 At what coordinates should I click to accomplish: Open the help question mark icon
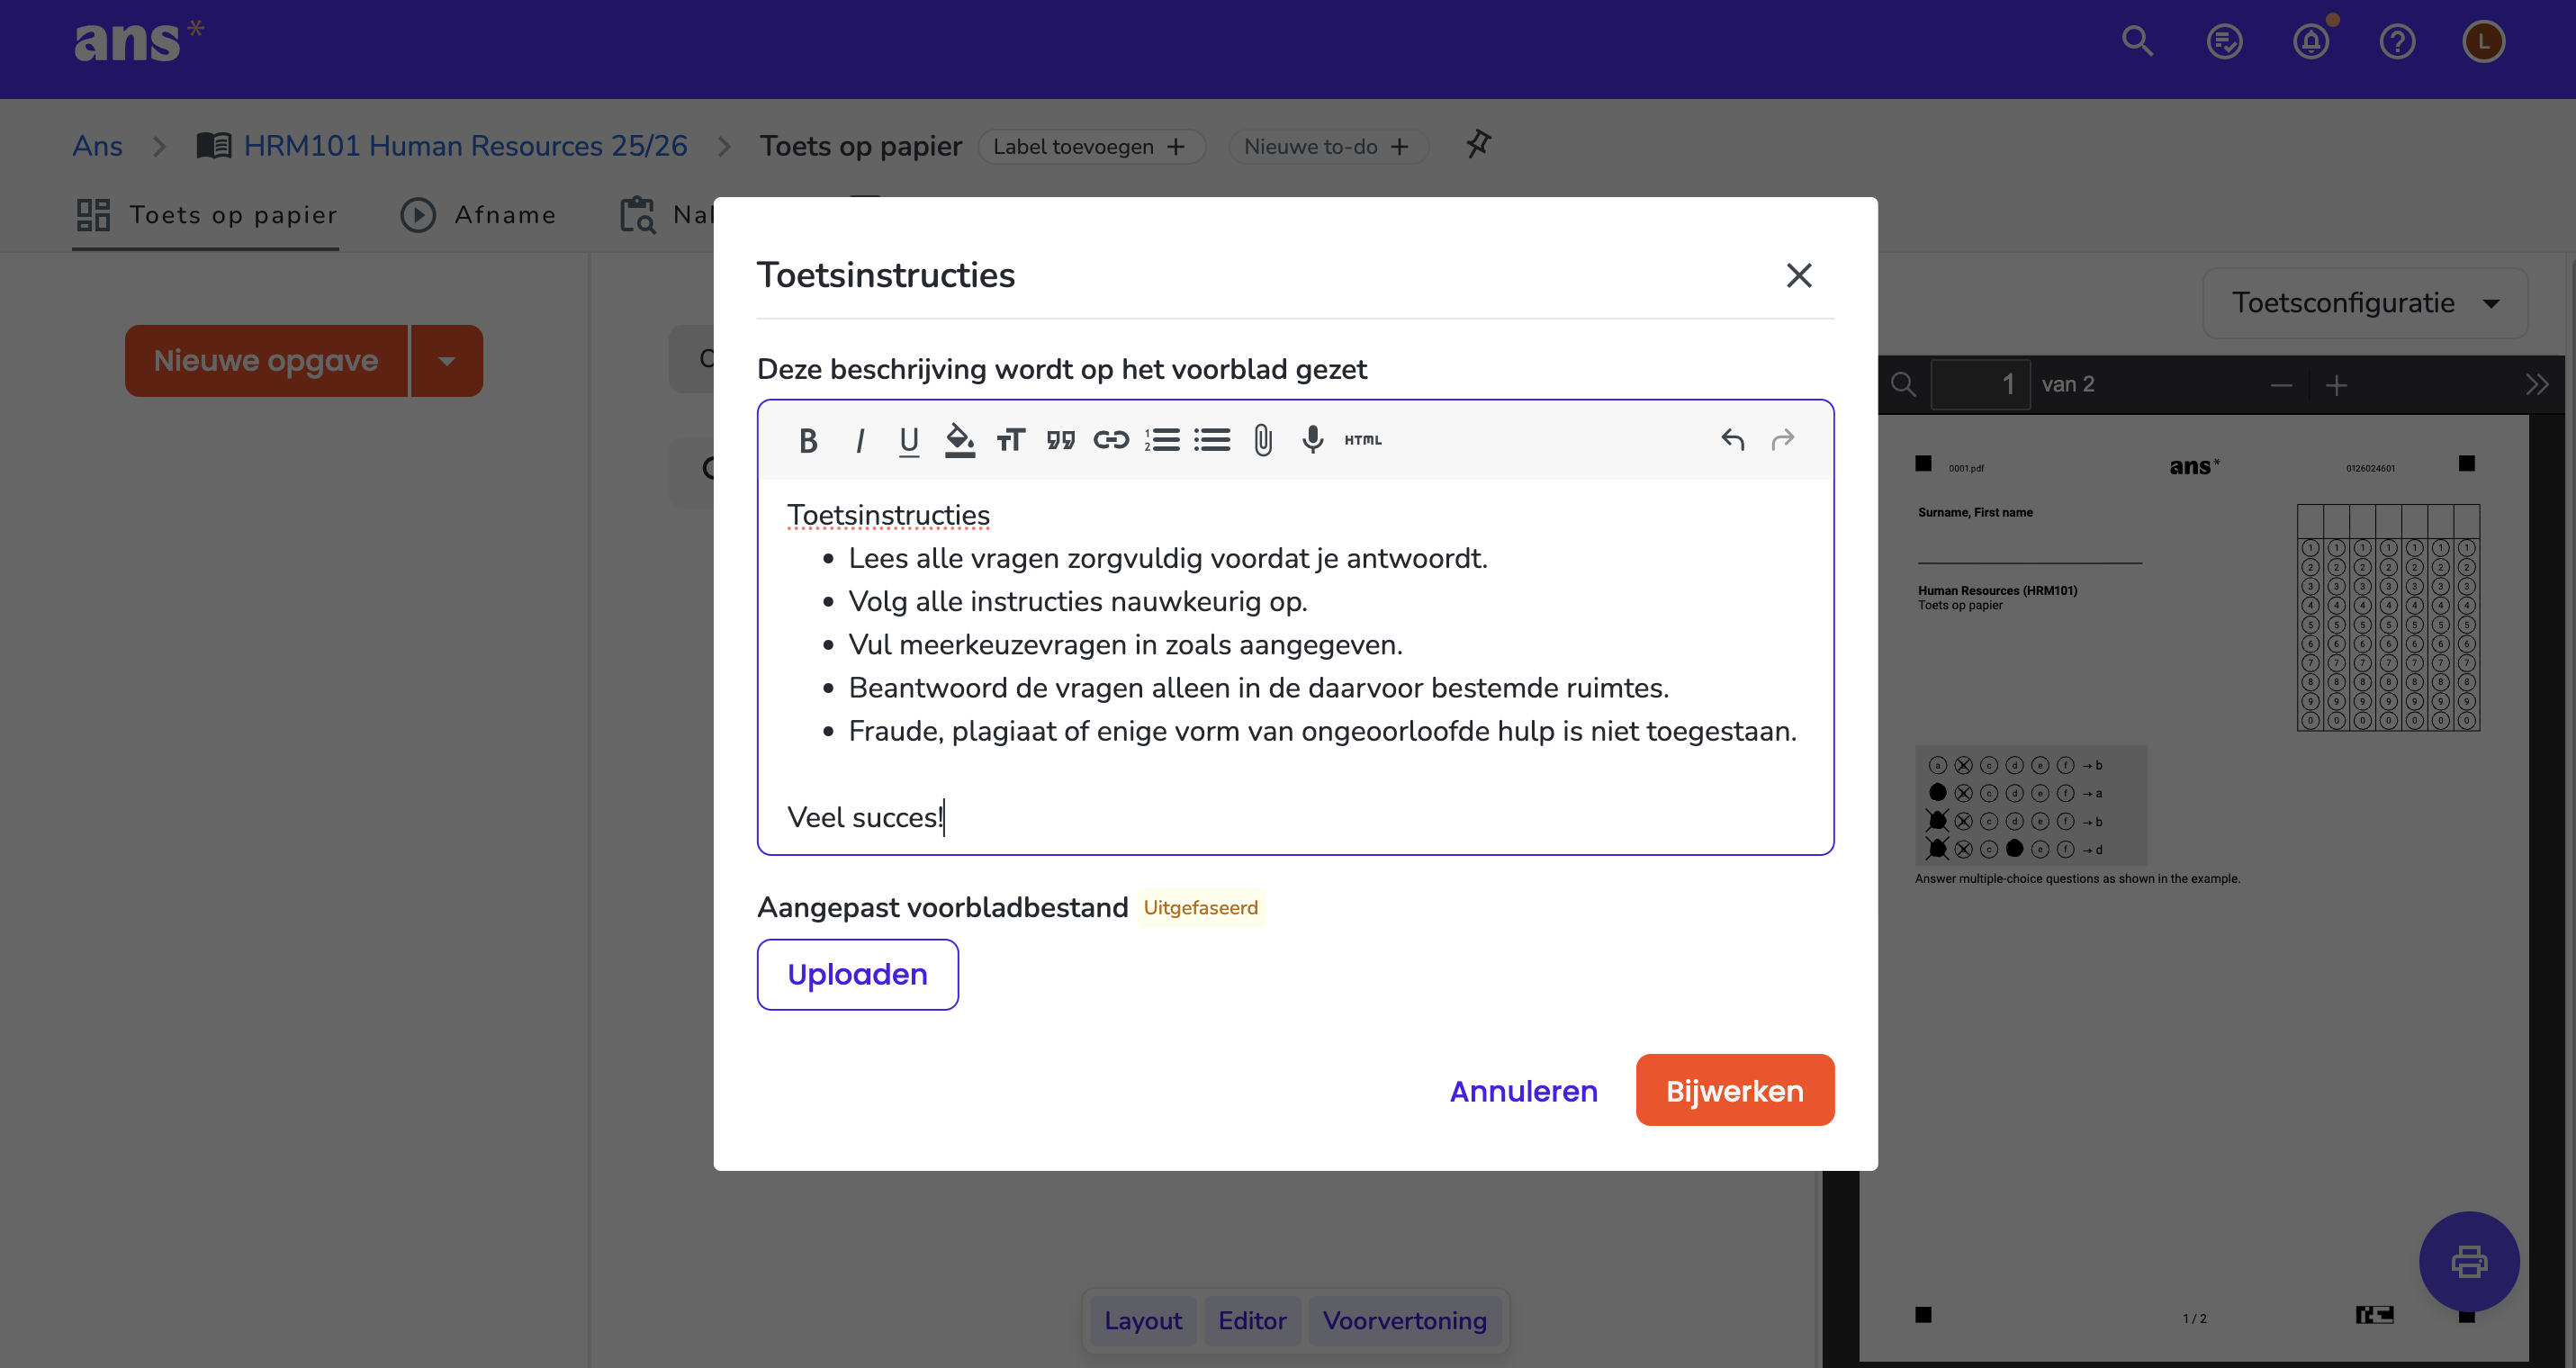click(2397, 41)
